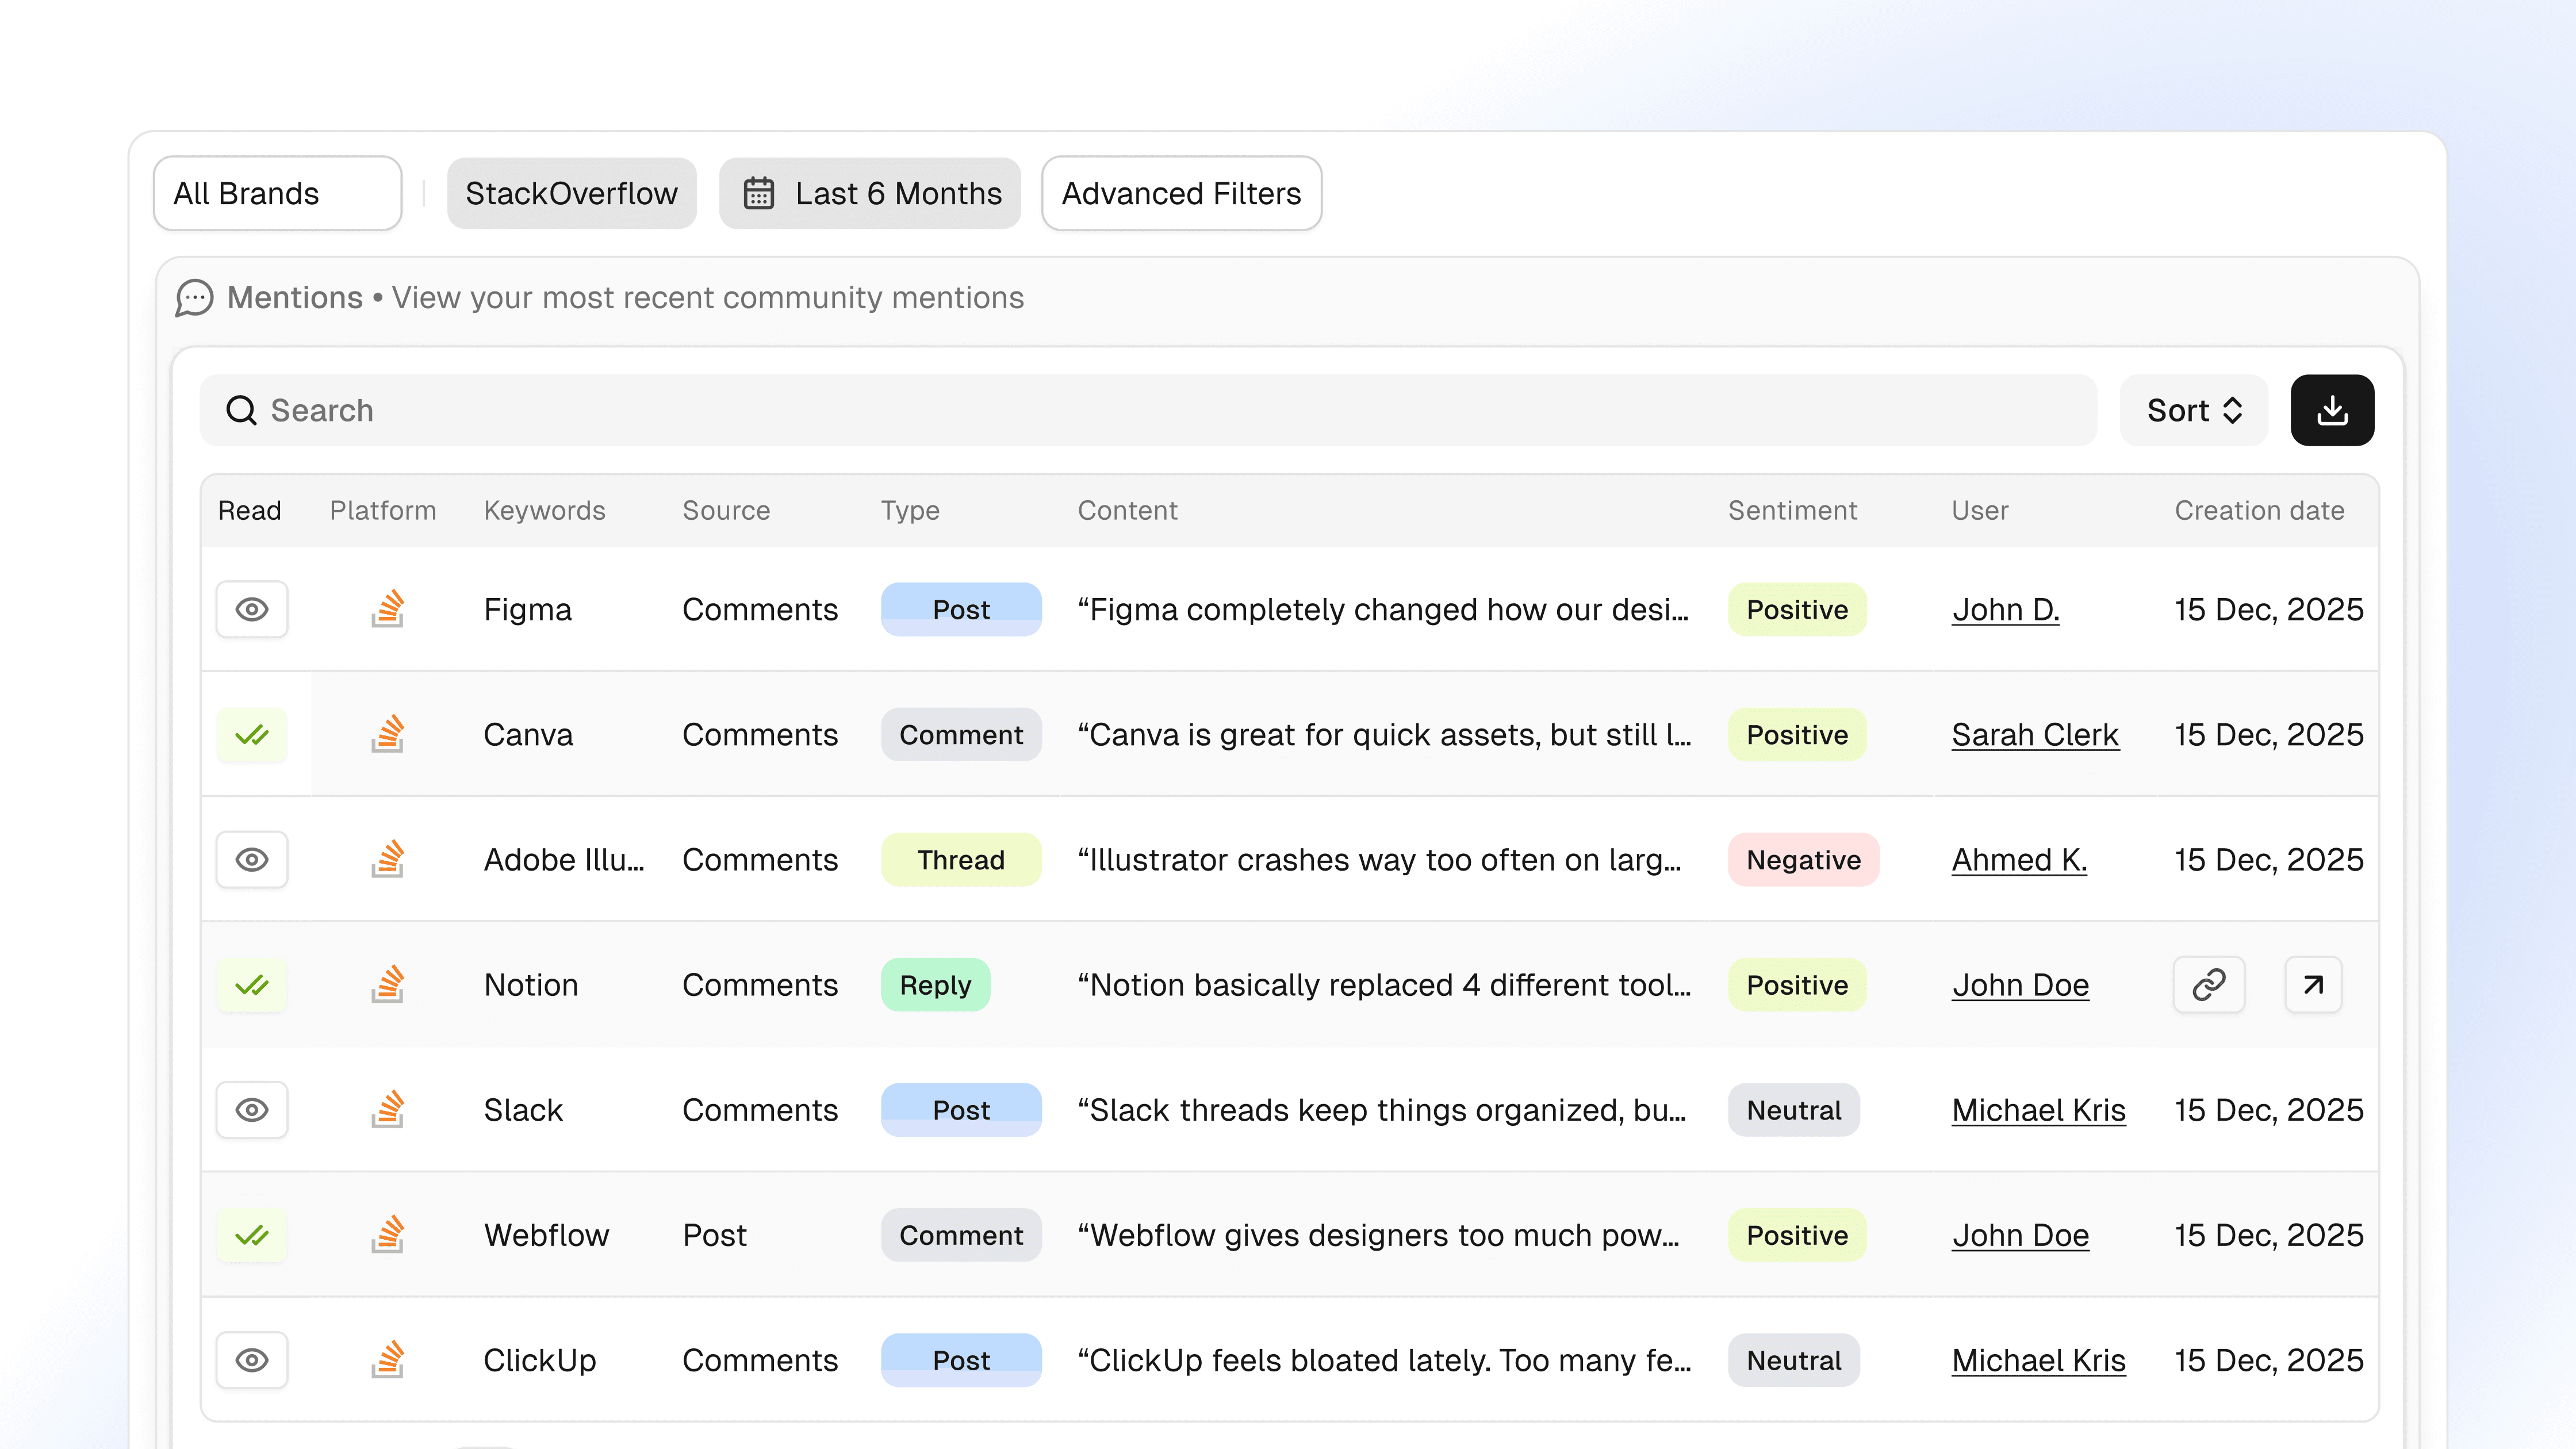The height and width of the screenshot is (1449, 2576).
Task: Select the StackOverflow platform filter
Action: 571,193
